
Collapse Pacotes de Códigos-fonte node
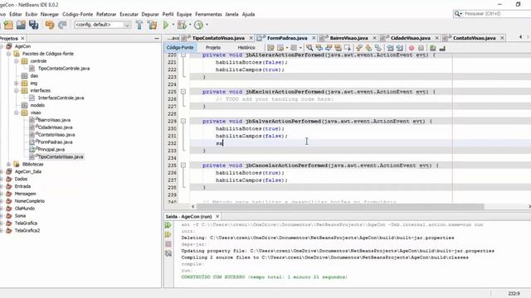9,54
